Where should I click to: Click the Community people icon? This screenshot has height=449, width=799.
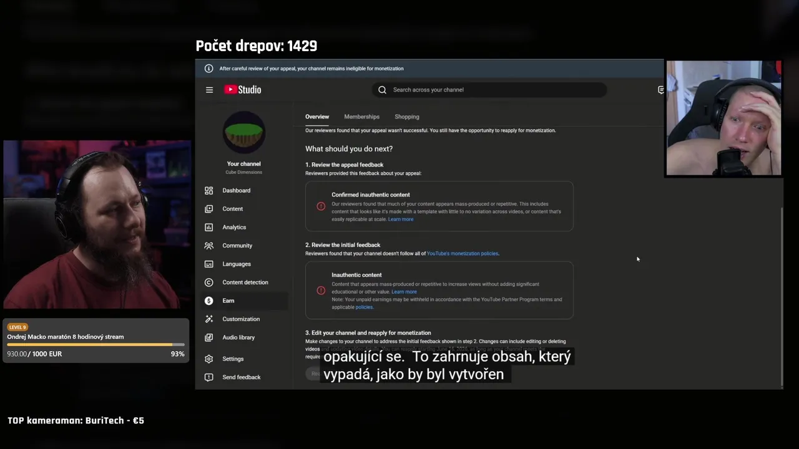coord(208,246)
